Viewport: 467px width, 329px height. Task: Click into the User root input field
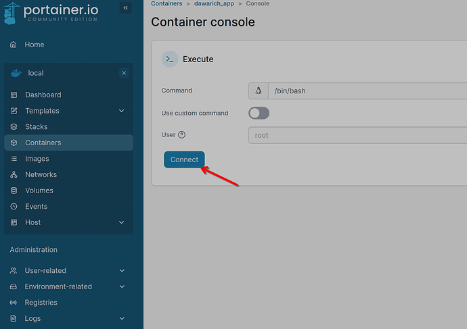pyautogui.click(x=358, y=135)
